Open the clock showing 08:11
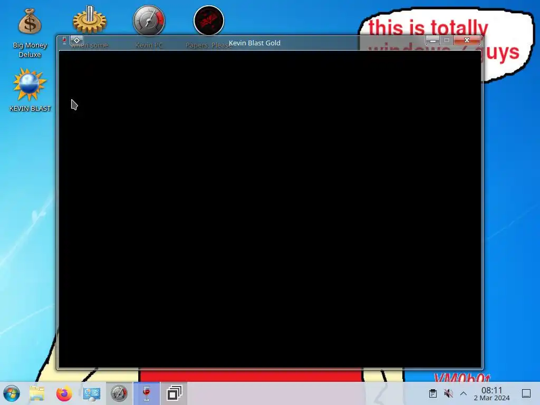This screenshot has width=540, height=405. click(492, 393)
